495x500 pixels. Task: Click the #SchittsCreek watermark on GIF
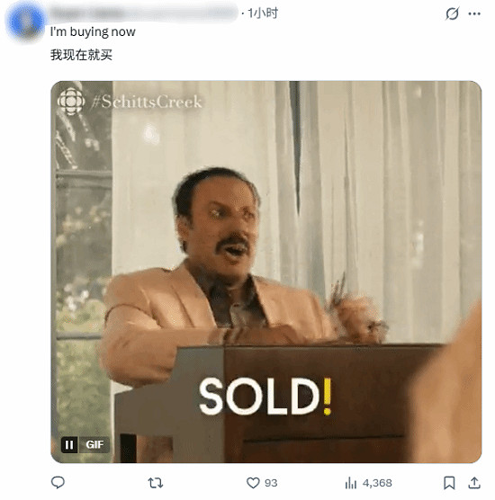coord(147,102)
